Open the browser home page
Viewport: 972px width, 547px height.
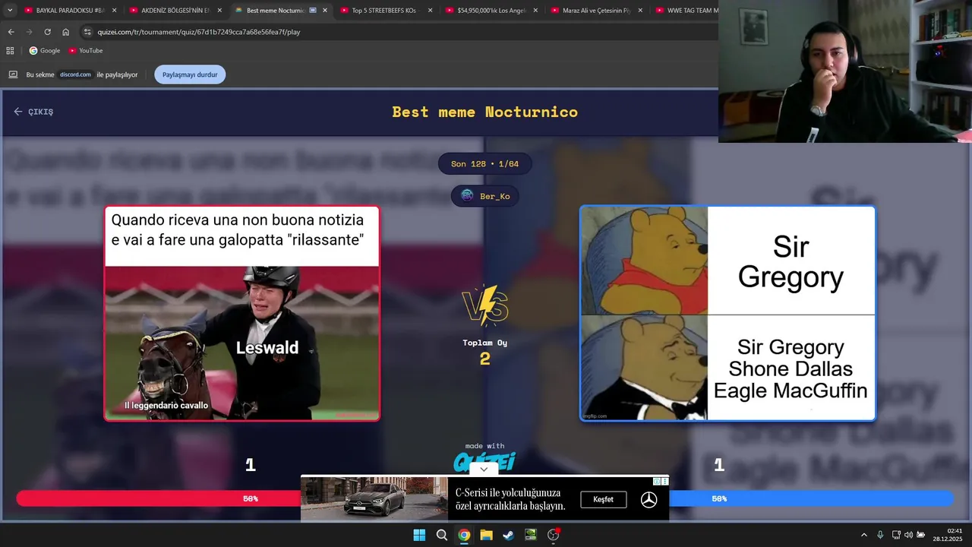(65, 32)
